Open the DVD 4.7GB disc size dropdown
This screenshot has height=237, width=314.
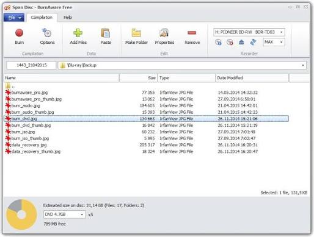point(82,214)
